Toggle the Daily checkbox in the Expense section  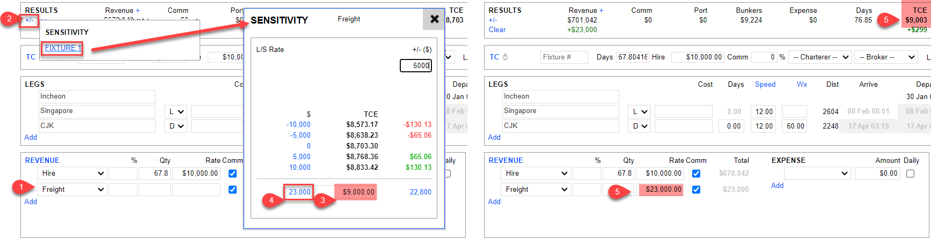[x=910, y=173]
